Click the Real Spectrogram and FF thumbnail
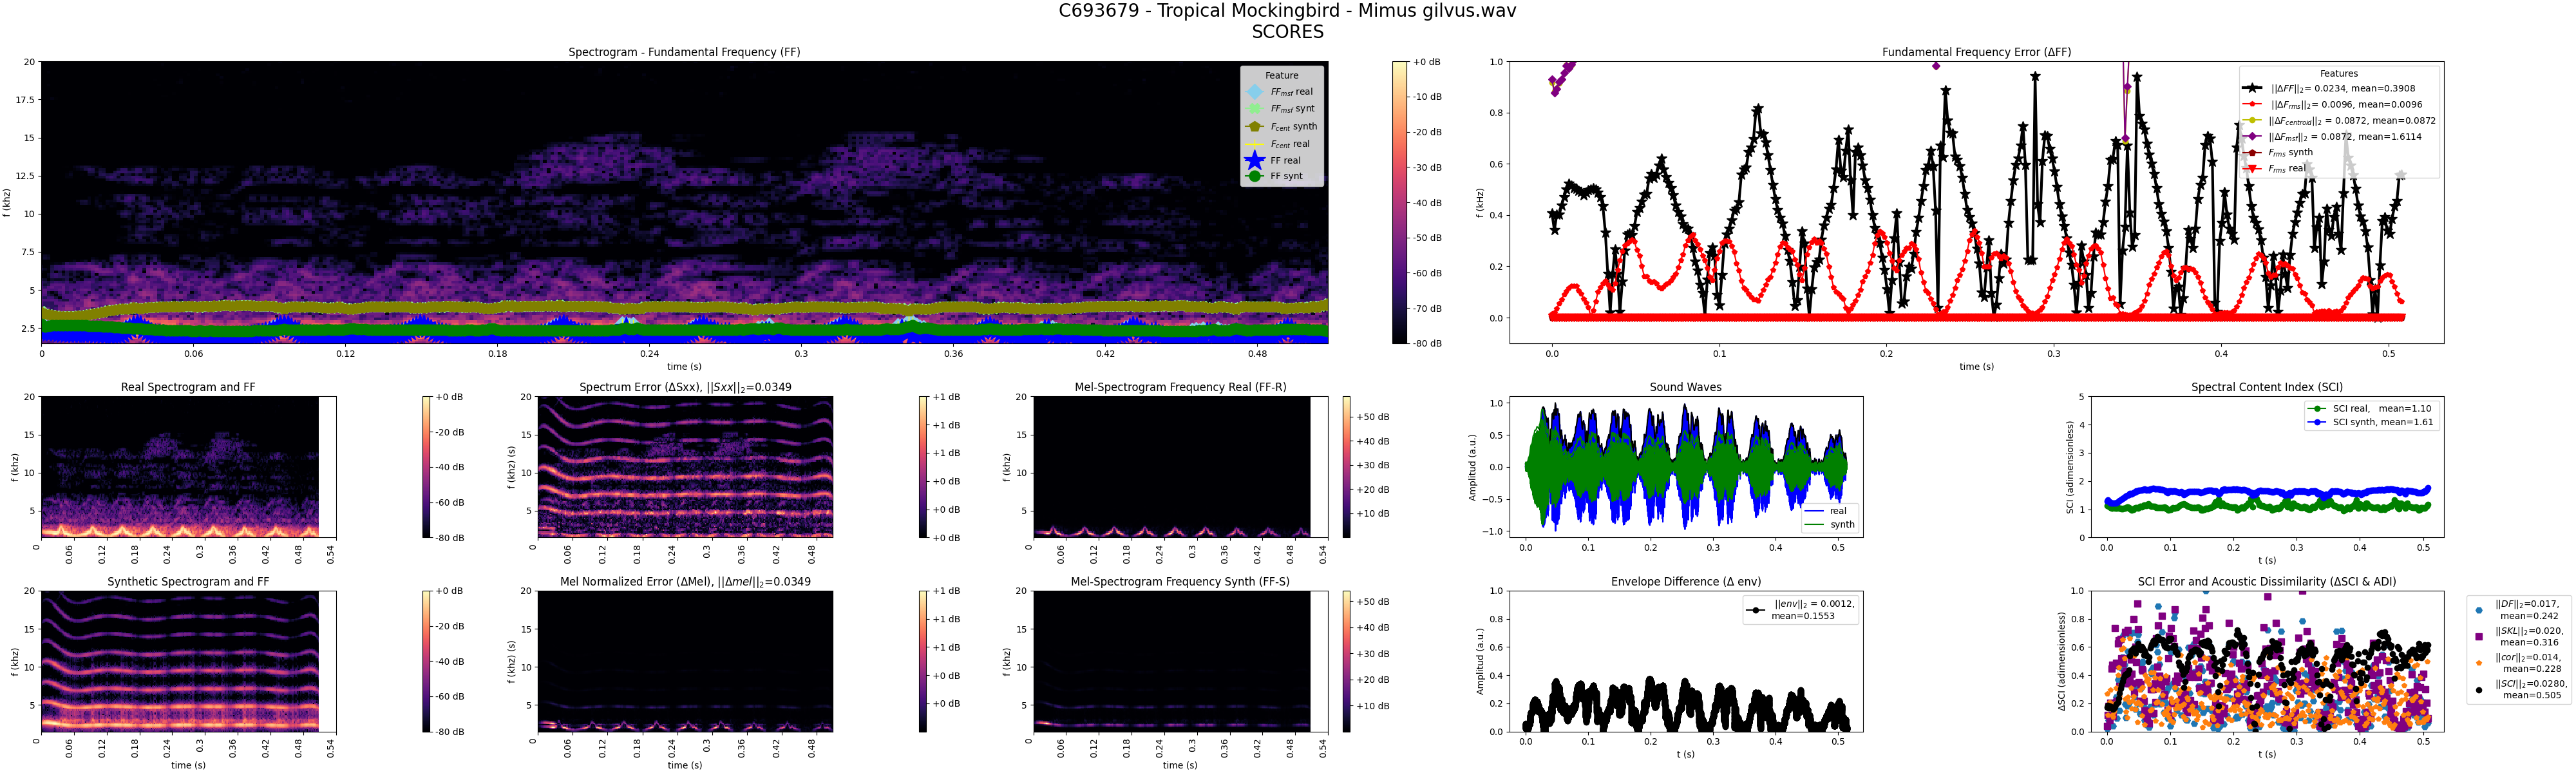2576x773 pixels. point(179,466)
